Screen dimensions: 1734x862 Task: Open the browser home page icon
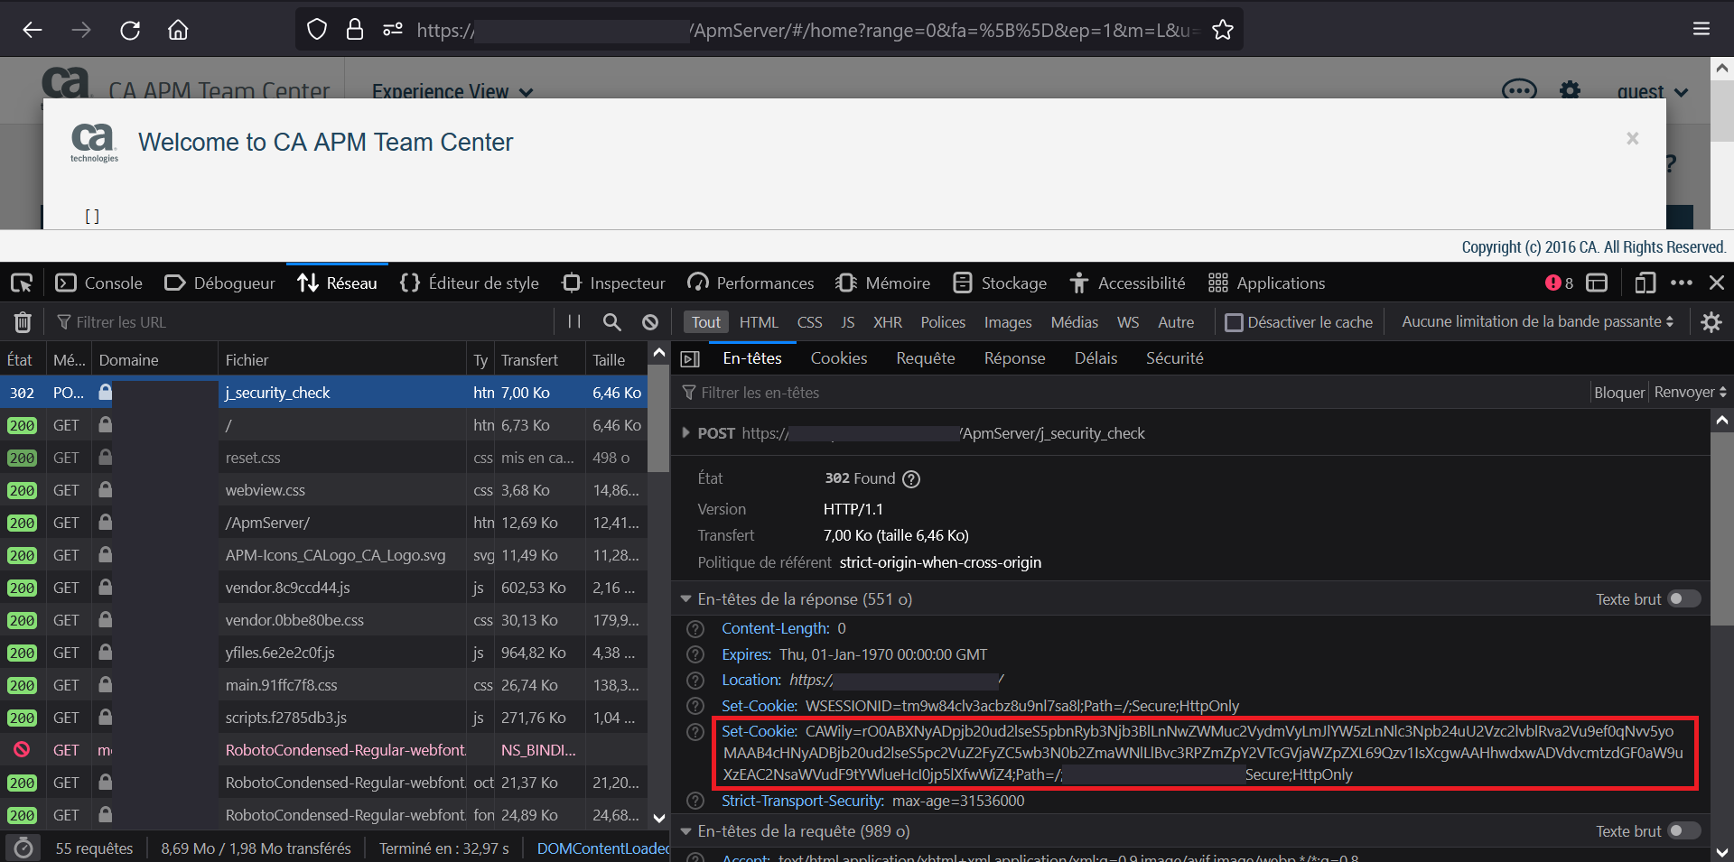coord(178,30)
